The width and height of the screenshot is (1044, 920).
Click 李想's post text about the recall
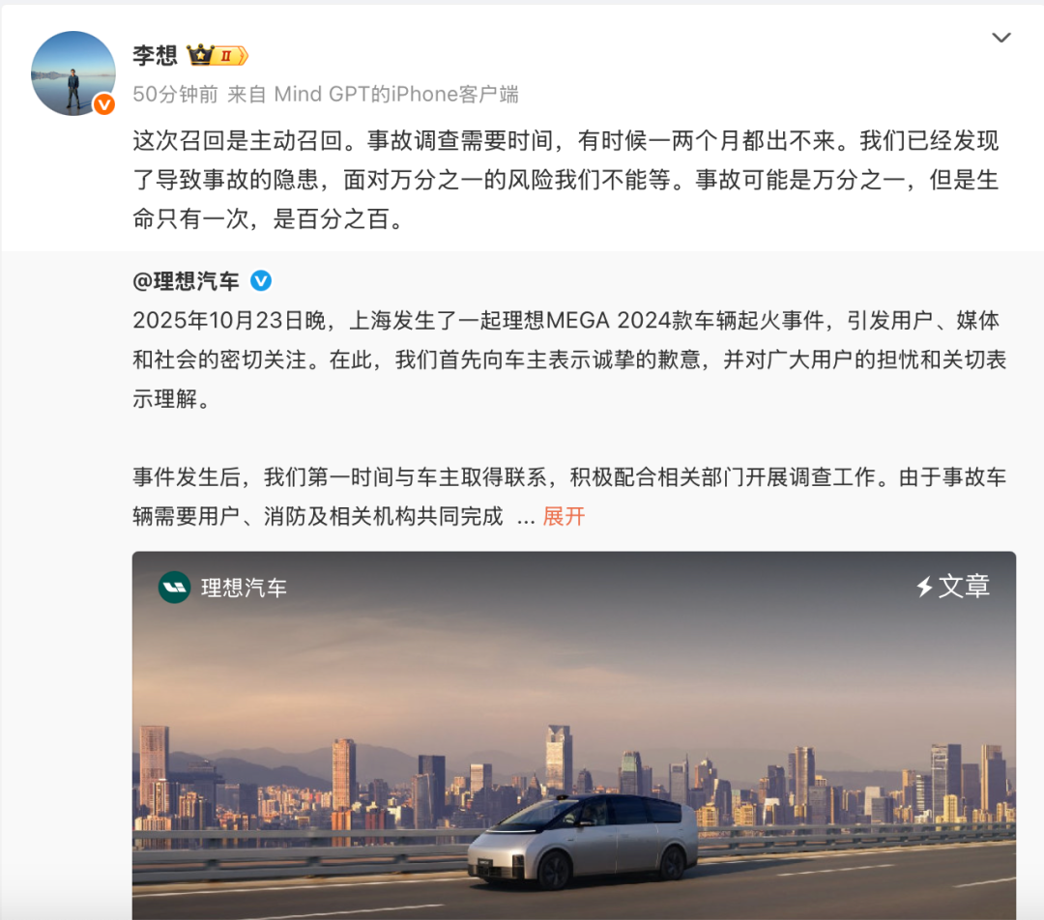(x=565, y=180)
